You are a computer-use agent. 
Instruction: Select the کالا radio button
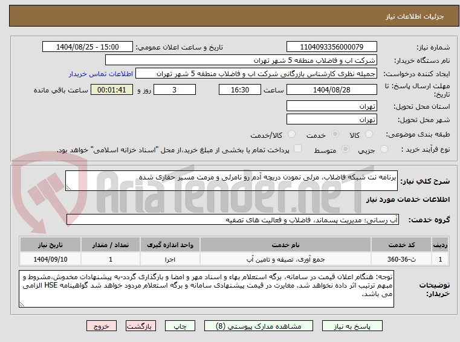[369, 134]
